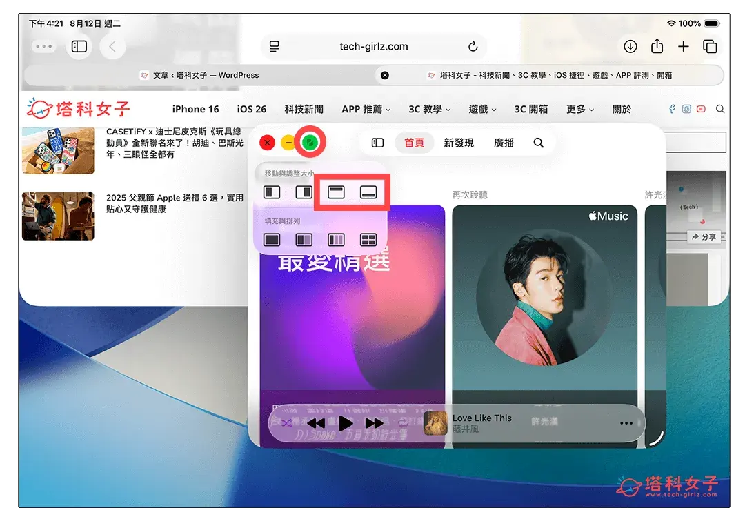The image size is (745, 521).
Task: Open page reader menu icon in address bar
Action: (x=274, y=46)
